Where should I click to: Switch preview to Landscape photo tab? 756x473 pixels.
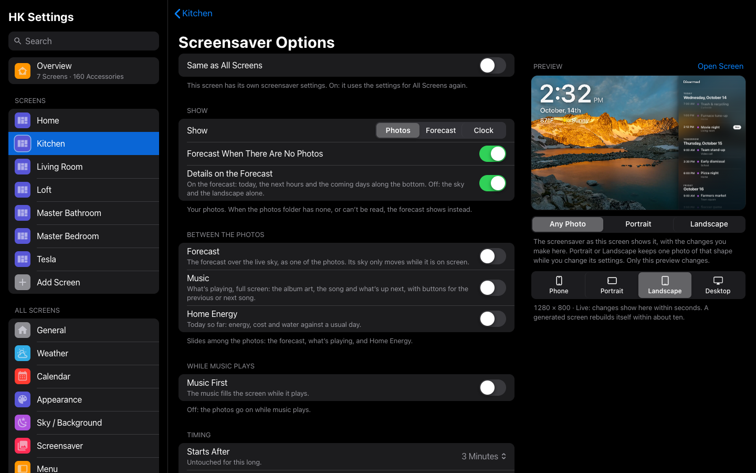709,224
